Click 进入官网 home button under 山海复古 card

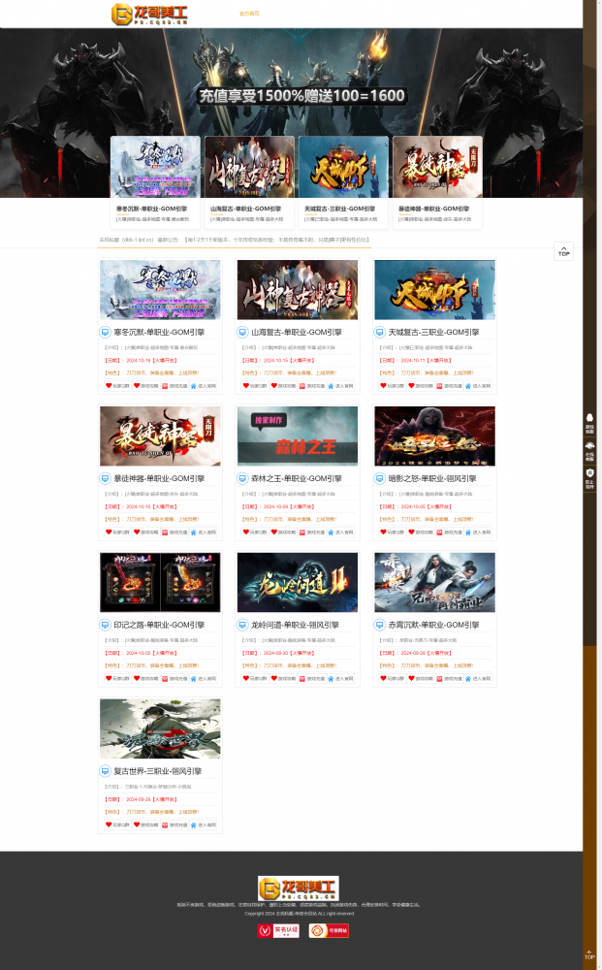pos(340,386)
